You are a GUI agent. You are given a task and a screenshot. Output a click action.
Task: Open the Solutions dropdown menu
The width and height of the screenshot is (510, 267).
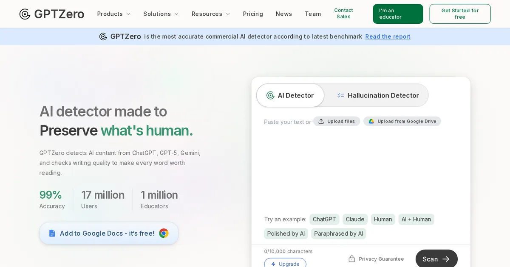pos(161,14)
